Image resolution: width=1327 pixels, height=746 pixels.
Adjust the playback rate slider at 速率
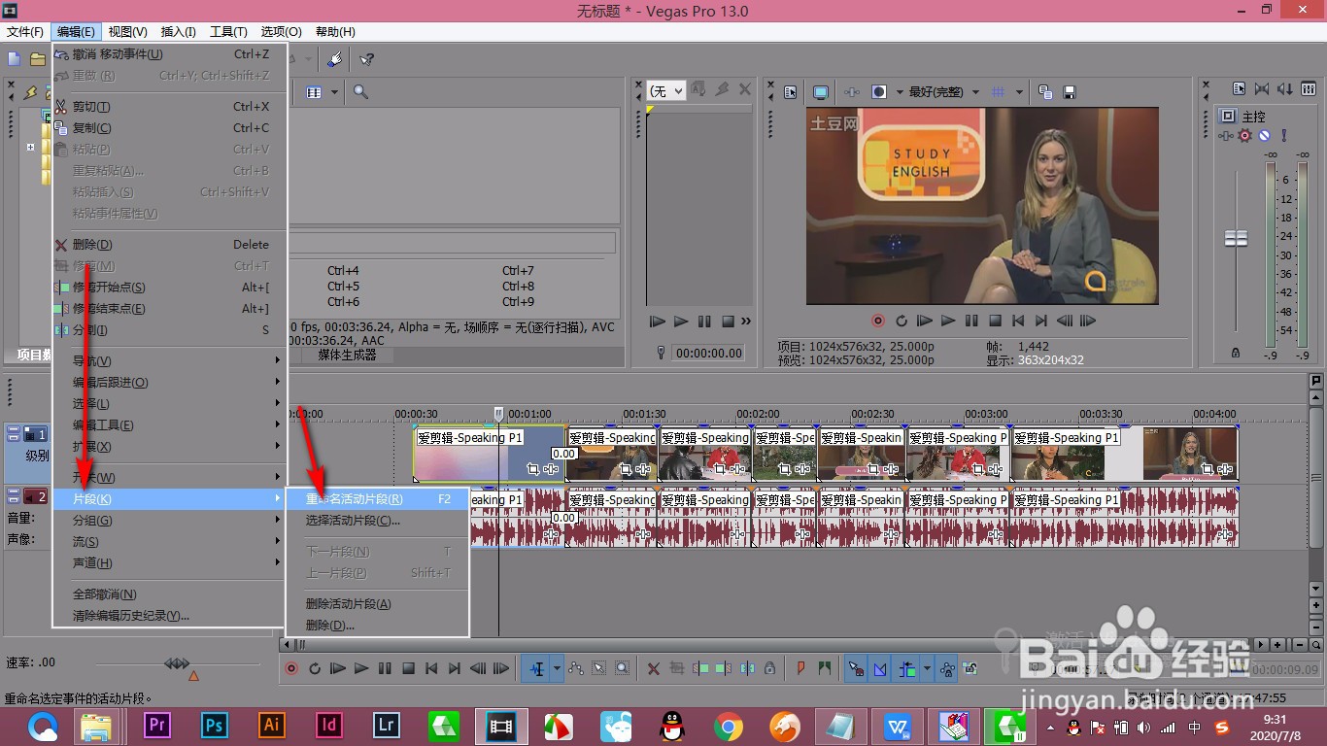pyautogui.click(x=177, y=663)
